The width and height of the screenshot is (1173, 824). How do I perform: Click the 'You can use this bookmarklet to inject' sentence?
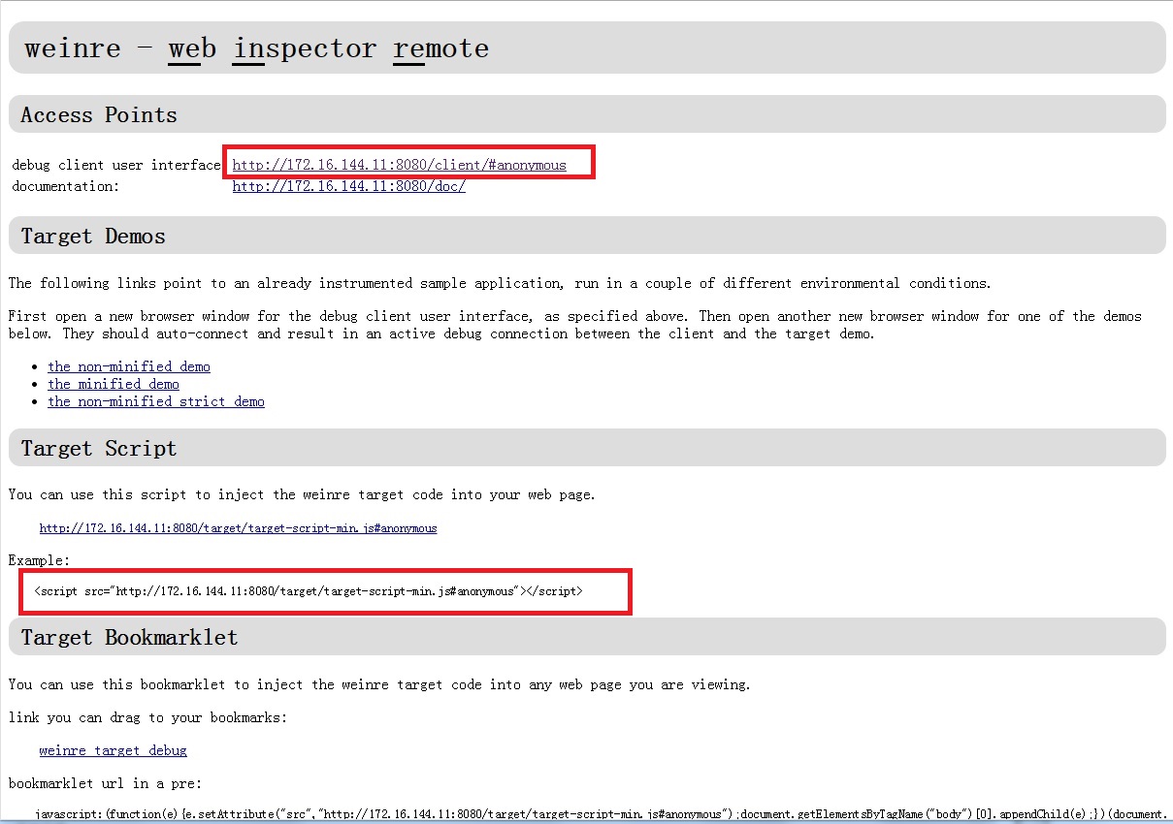379,684
